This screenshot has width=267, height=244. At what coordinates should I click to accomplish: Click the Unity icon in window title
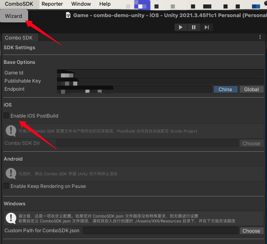[68, 15]
